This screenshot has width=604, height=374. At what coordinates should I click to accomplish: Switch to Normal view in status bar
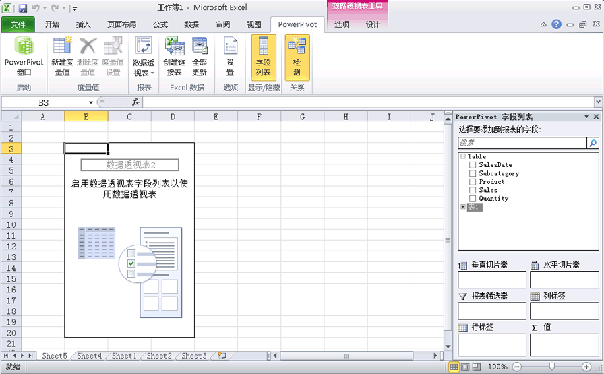(454, 367)
